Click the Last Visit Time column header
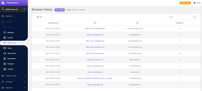This screenshot has width=202, height=91. (x=53, y=23)
